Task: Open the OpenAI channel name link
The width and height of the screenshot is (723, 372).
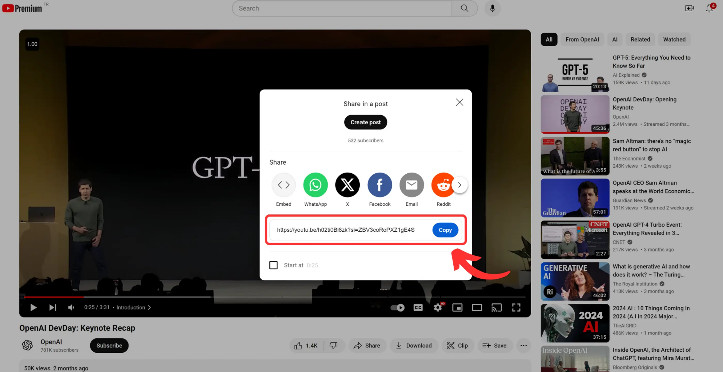Action: 51,342
